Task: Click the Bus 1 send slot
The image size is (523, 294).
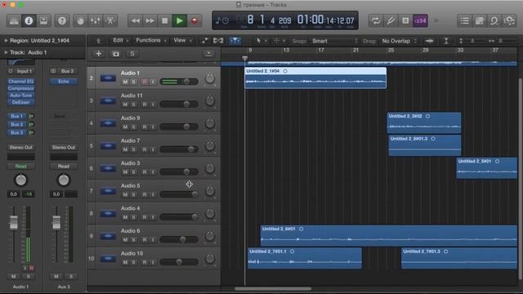Action: pos(16,116)
